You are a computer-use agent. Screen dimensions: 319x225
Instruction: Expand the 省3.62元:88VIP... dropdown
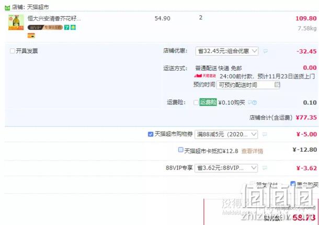[x=226, y=168]
